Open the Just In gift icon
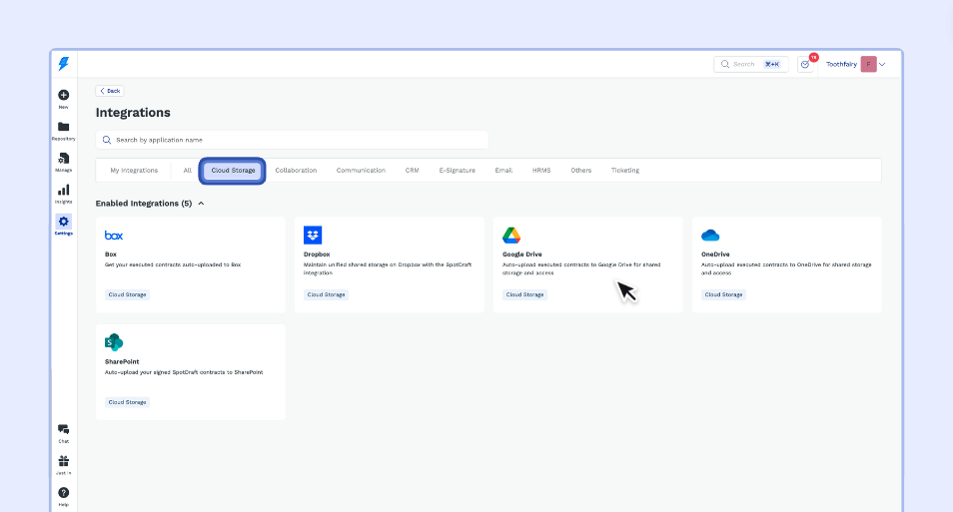This screenshot has height=512, width=953. point(63,461)
